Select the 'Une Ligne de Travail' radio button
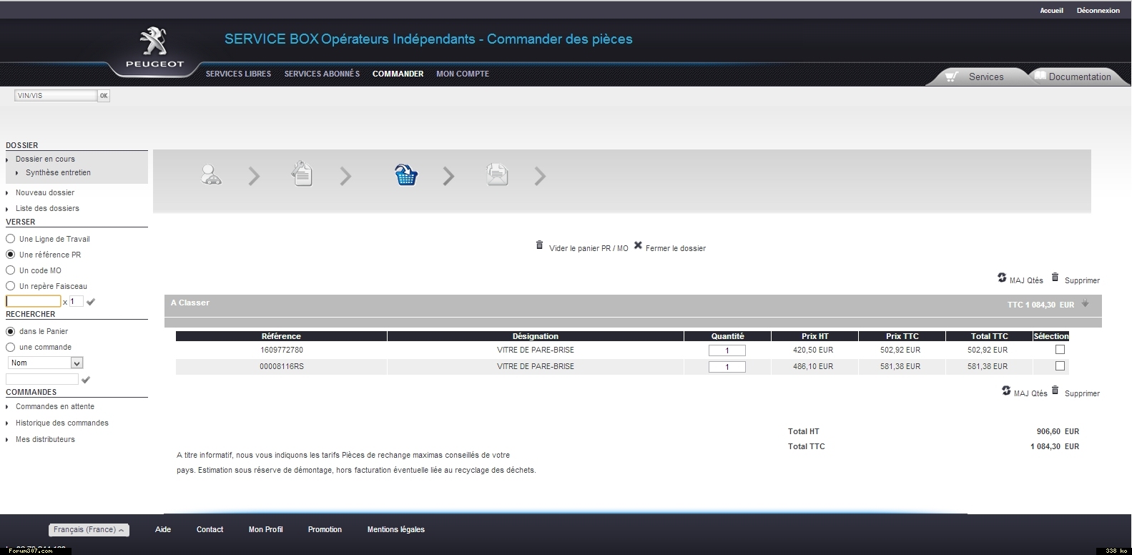 click(x=11, y=239)
